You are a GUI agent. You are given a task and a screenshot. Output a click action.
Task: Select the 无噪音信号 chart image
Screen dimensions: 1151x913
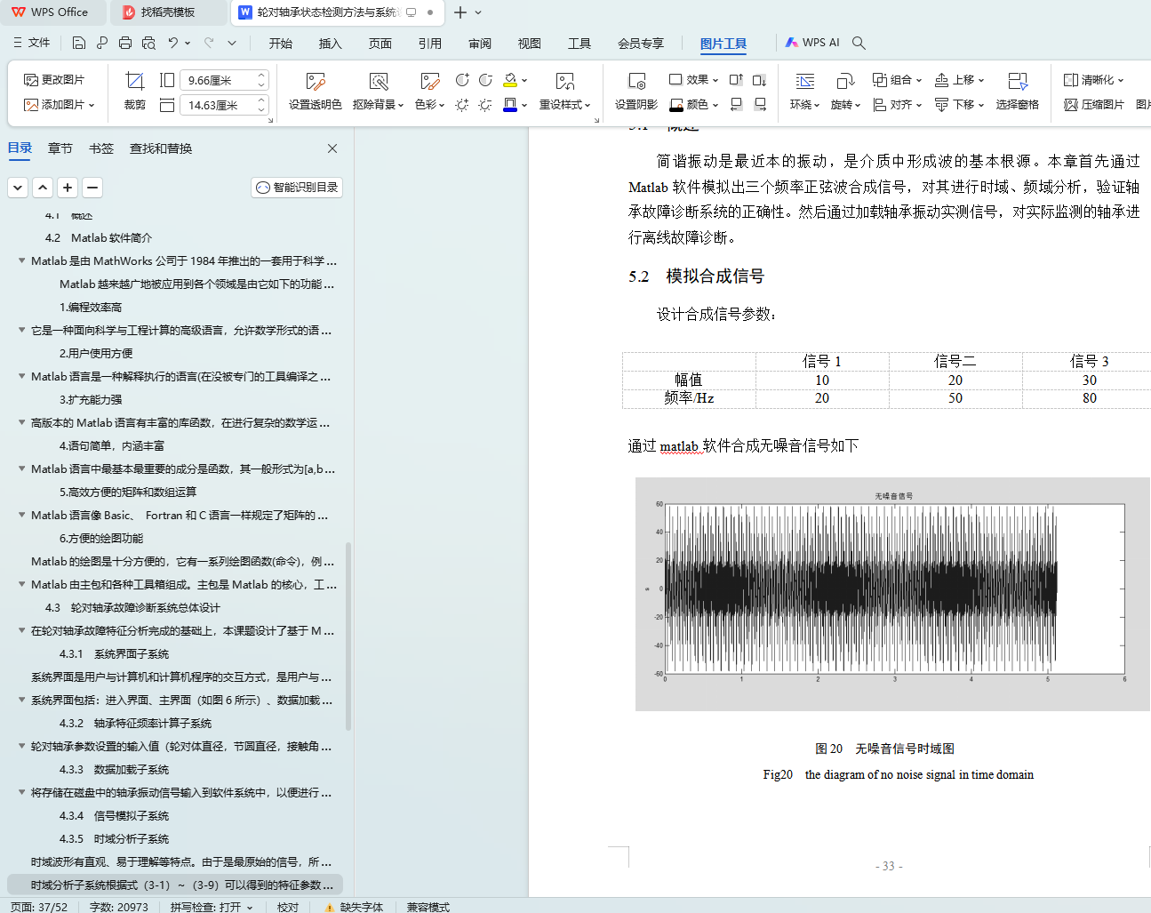pyautogui.click(x=892, y=594)
